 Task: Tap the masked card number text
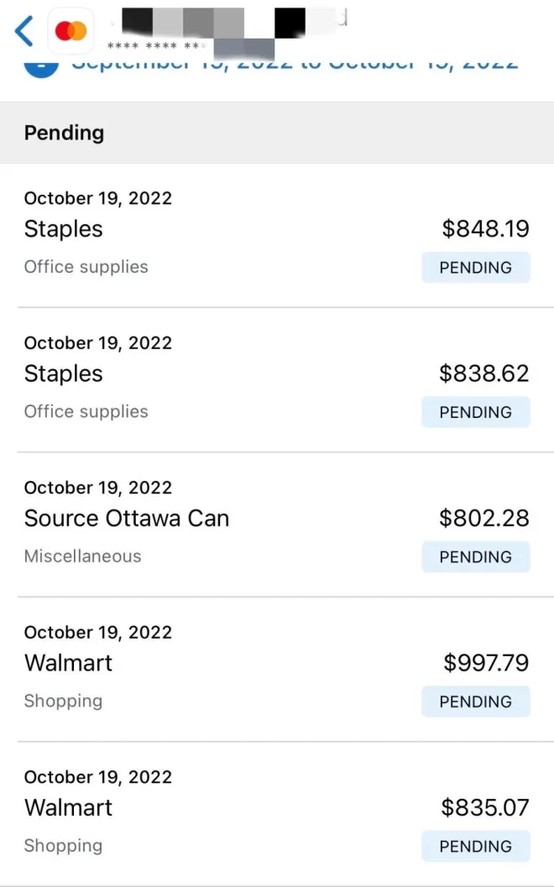[154, 46]
